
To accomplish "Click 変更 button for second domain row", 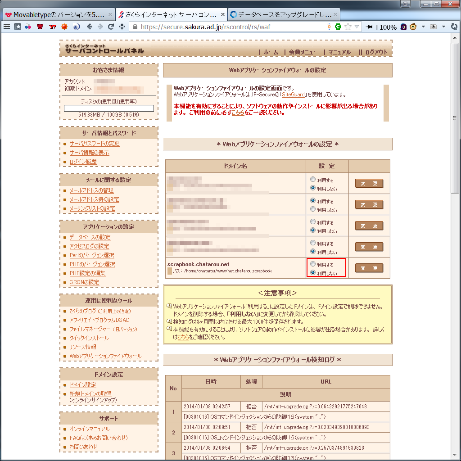I will [x=369, y=205].
